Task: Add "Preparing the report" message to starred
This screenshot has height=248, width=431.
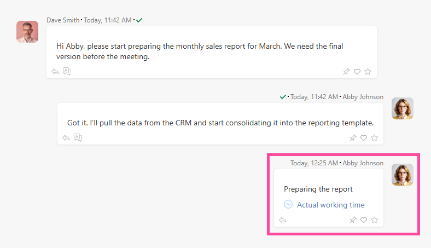Action: click(374, 220)
